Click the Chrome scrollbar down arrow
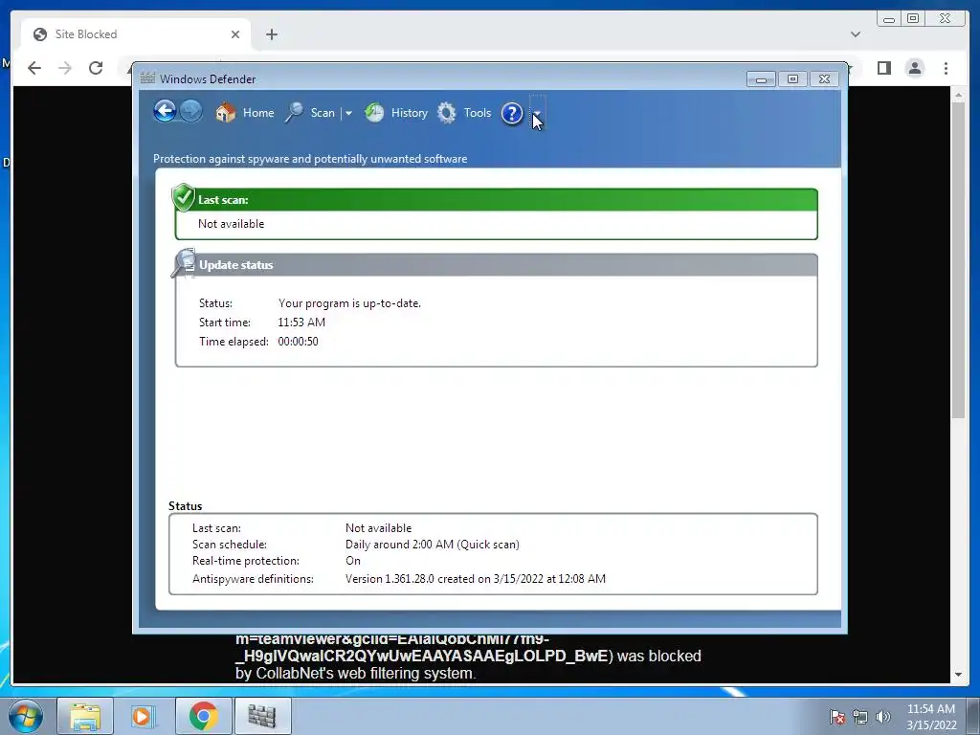The height and width of the screenshot is (735, 980). [x=959, y=675]
